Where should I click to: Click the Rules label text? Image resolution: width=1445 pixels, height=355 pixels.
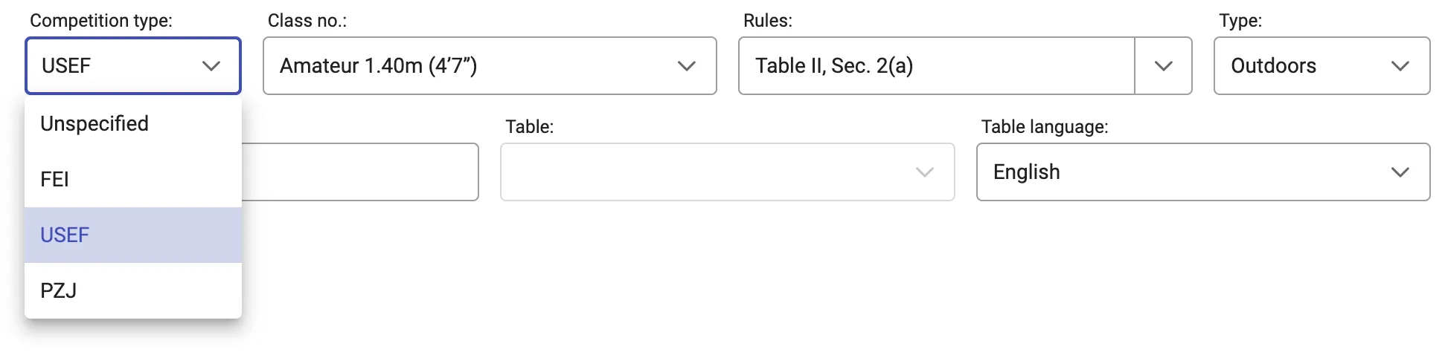click(x=767, y=21)
